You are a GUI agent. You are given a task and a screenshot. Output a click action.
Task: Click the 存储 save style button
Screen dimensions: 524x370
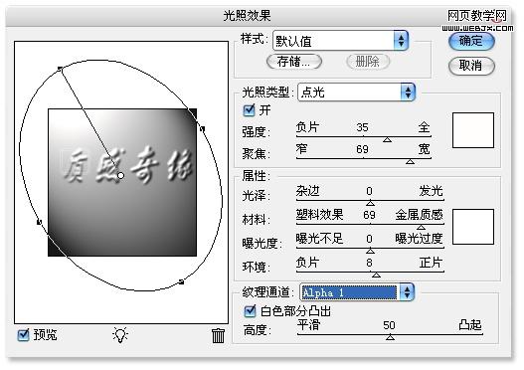coord(293,62)
